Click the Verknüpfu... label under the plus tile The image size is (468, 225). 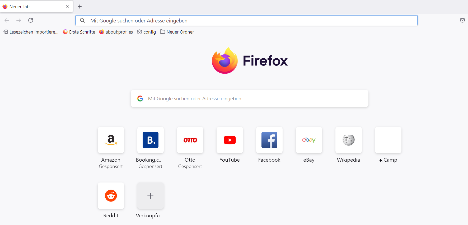150,215
